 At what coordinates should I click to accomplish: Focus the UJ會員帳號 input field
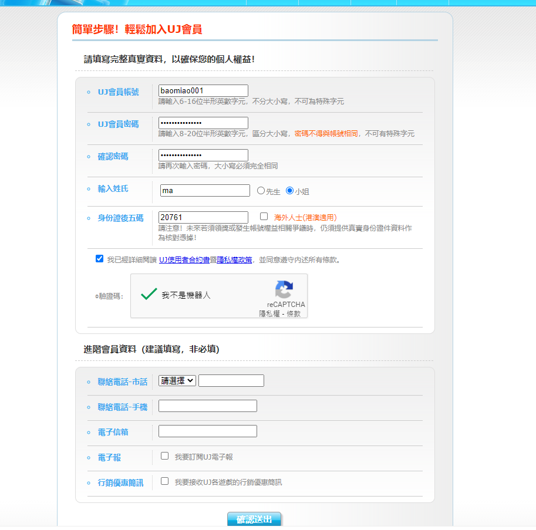coord(203,90)
